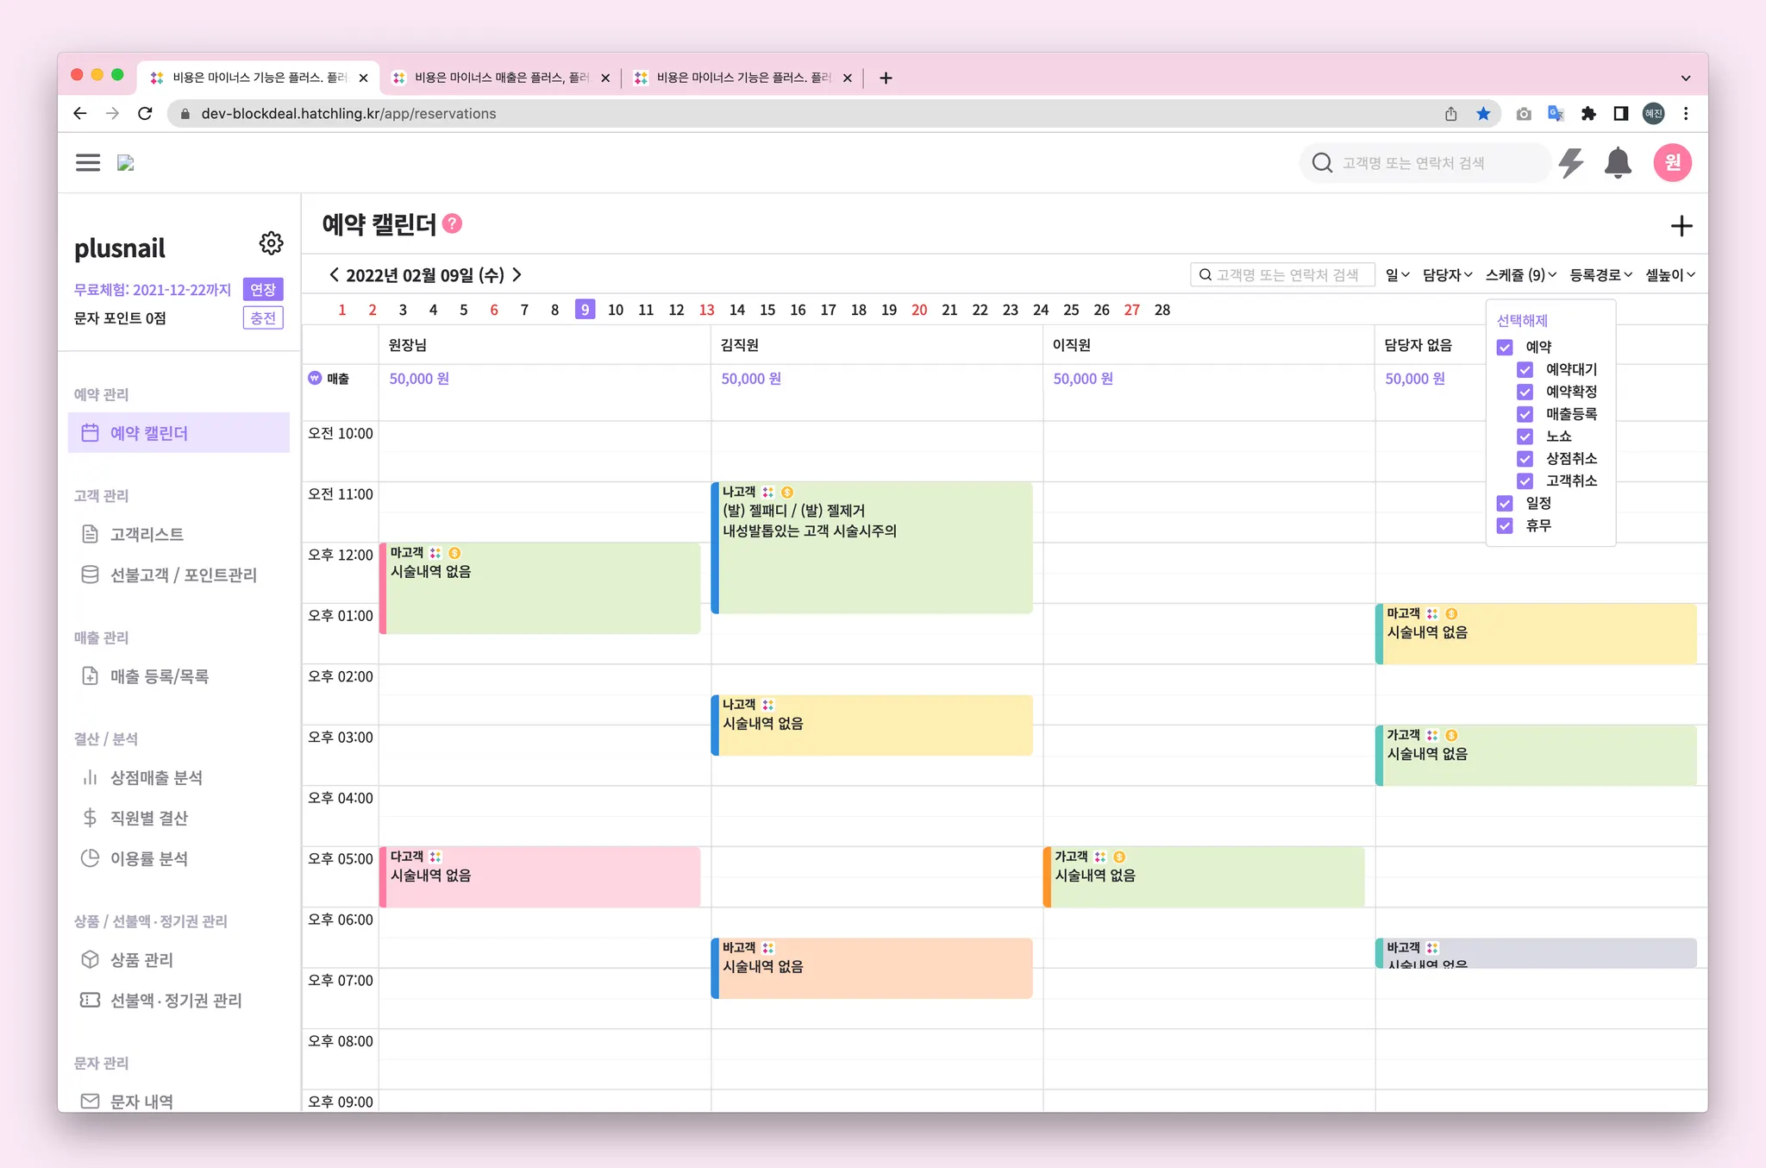This screenshot has width=1766, height=1168.
Task: Click help question mark beside 예약 캘린더
Action: point(453,224)
